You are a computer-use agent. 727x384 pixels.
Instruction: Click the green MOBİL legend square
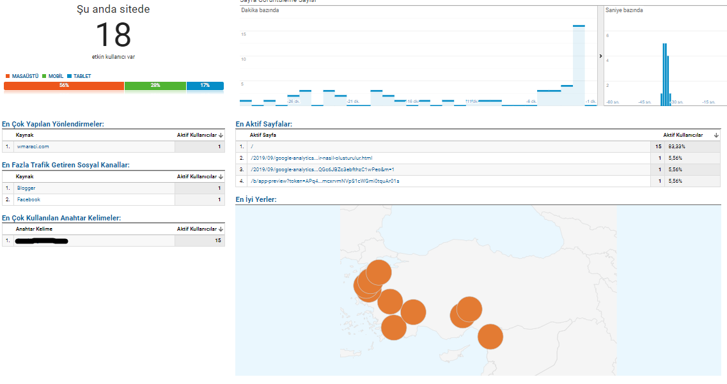click(x=44, y=76)
